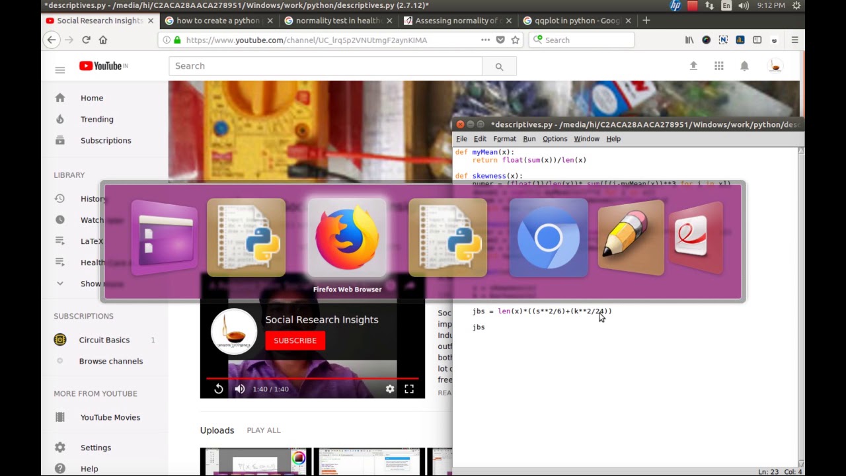
Task: Switch to Chromium browser in app switcher
Action: [548, 238]
